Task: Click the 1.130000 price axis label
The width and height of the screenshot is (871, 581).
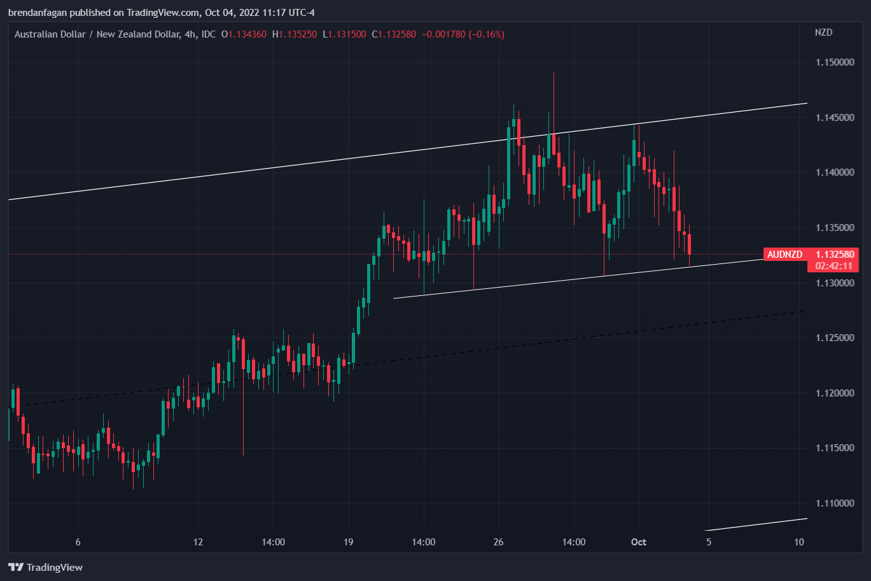Action: (835, 283)
